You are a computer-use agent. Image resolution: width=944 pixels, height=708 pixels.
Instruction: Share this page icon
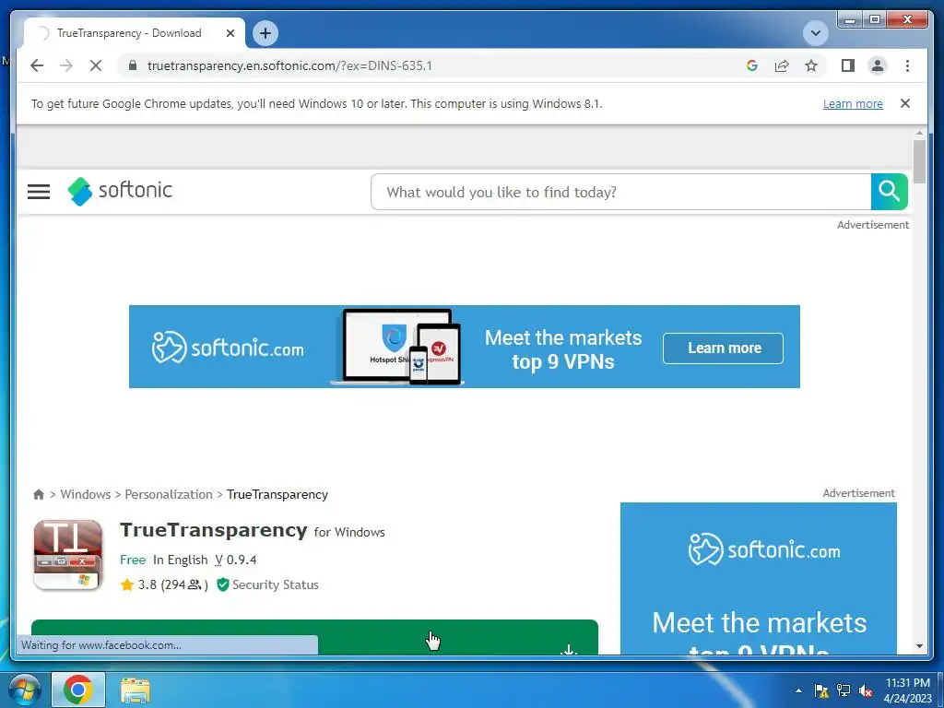(x=782, y=65)
